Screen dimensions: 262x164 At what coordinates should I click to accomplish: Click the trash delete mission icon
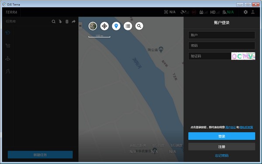pyautogui.click(x=67, y=21)
